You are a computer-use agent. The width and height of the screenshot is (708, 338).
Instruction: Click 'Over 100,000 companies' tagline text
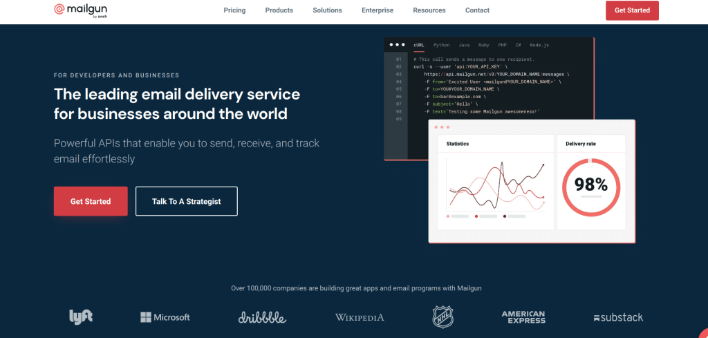click(356, 288)
